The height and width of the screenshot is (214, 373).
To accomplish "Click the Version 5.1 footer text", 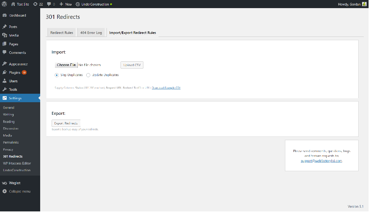I will pyautogui.click(x=355, y=207).
